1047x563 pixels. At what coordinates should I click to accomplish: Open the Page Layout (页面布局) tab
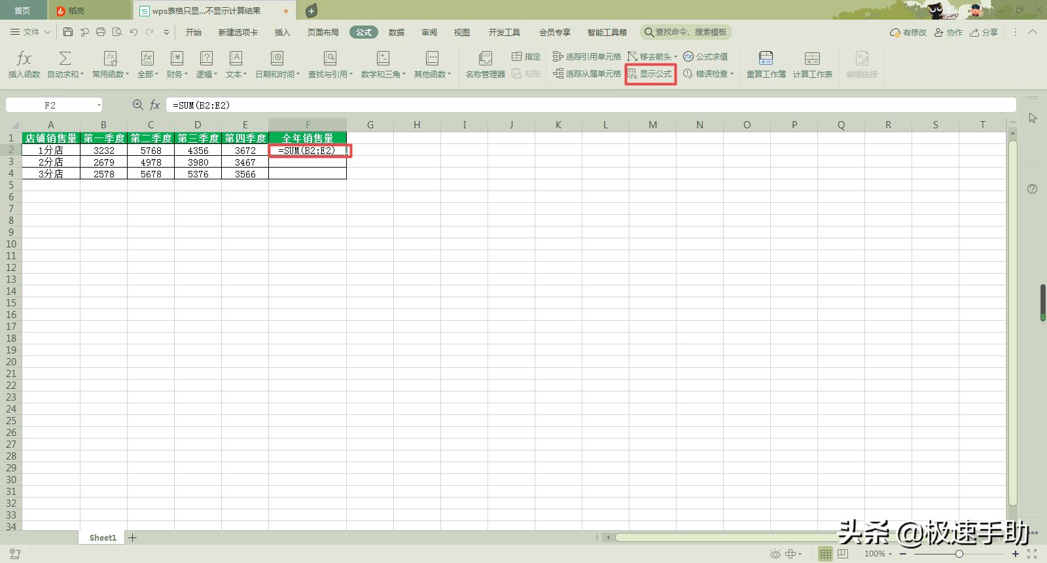point(323,32)
